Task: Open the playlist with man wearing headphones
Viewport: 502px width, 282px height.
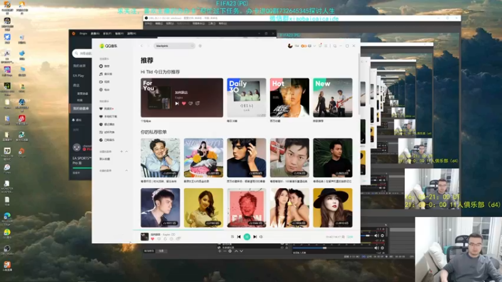Action: pyautogui.click(x=247, y=158)
